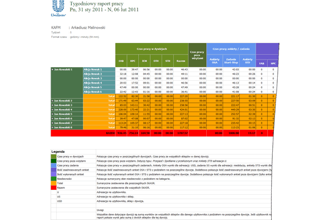The width and height of the screenshot is (330, 220).
Task: Click the 15:17 grand total cell
Action: 248,133
